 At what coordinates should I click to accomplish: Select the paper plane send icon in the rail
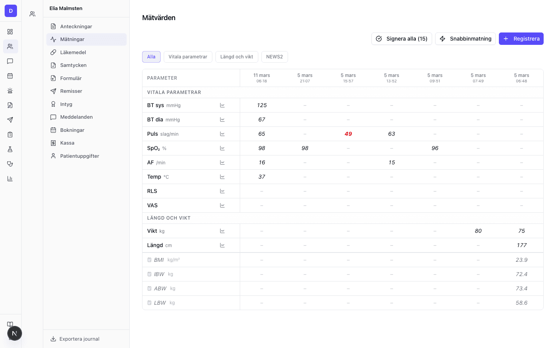(x=10, y=120)
